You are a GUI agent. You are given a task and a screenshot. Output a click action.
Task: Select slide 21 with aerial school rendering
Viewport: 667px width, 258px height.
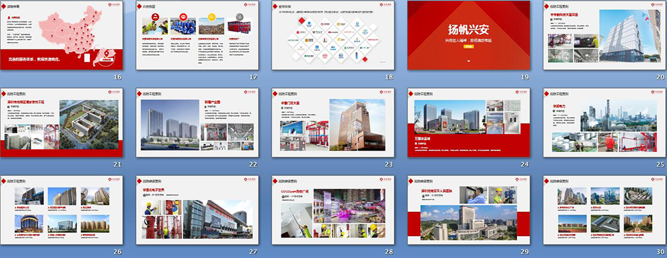coord(61,123)
